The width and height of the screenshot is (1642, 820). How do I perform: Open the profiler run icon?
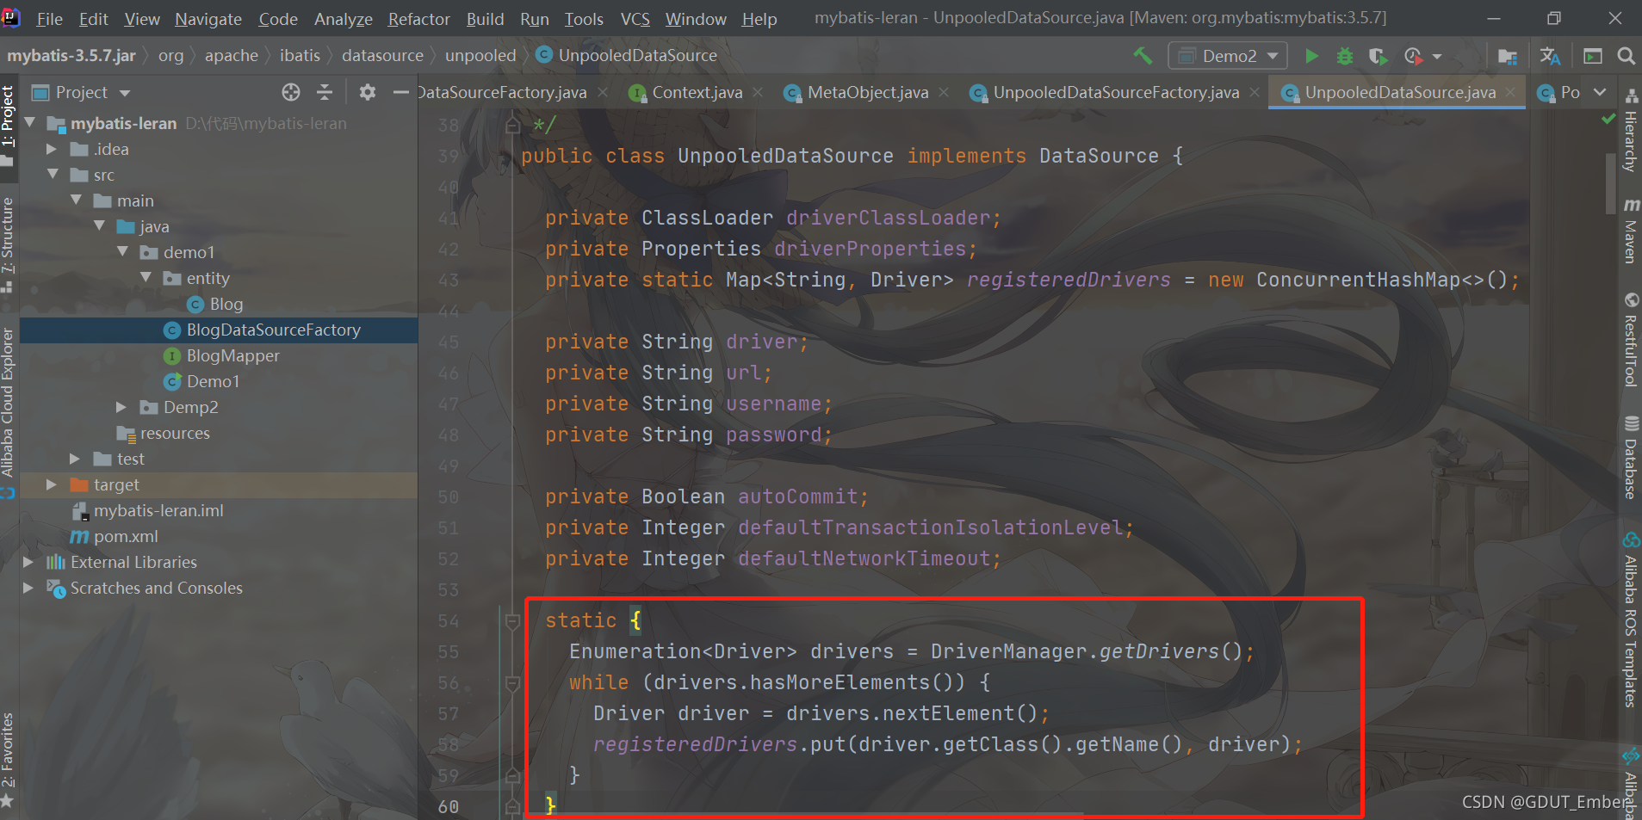click(x=1412, y=56)
